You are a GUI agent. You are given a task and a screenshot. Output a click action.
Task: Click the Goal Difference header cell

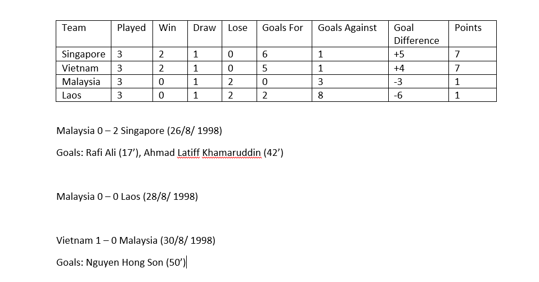[419, 34]
